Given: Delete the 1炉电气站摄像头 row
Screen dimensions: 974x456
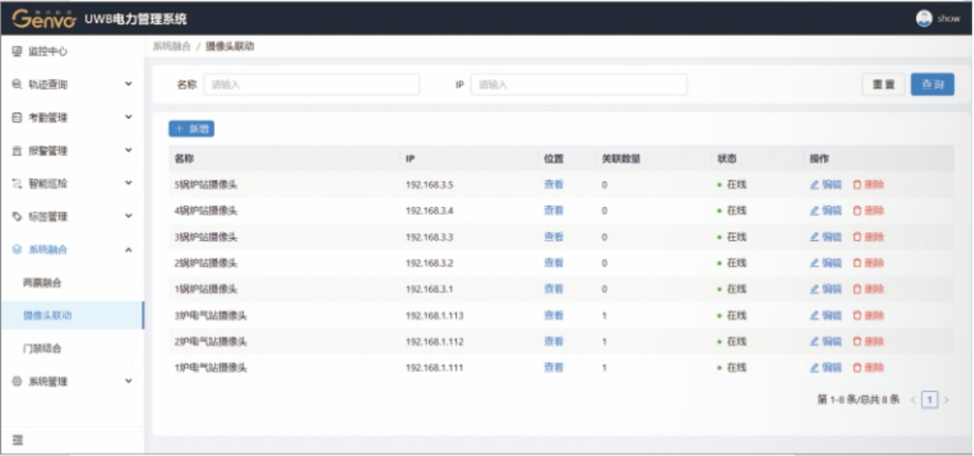Looking at the screenshot, I should pos(868,368).
